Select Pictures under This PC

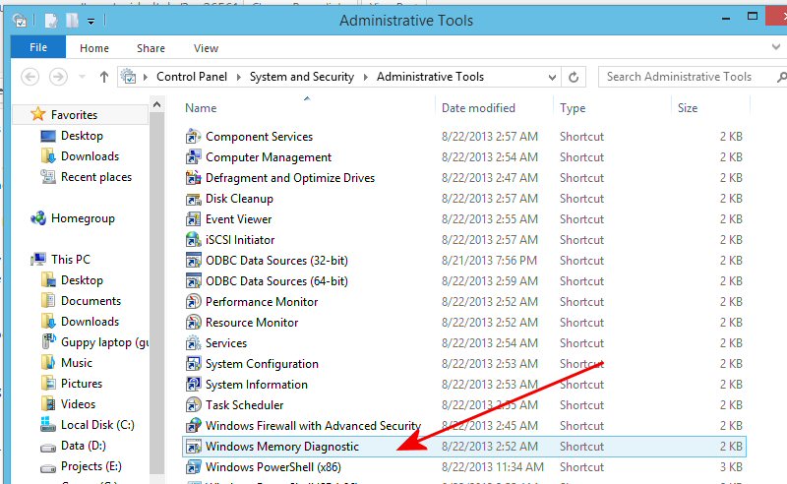click(x=82, y=383)
